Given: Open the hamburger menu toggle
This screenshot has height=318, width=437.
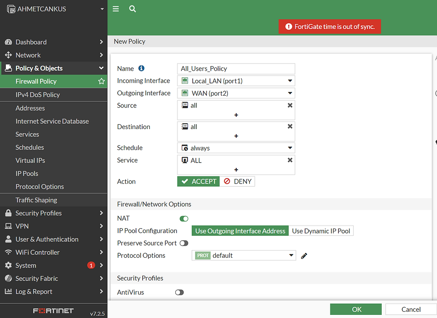Looking at the screenshot, I should [115, 9].
